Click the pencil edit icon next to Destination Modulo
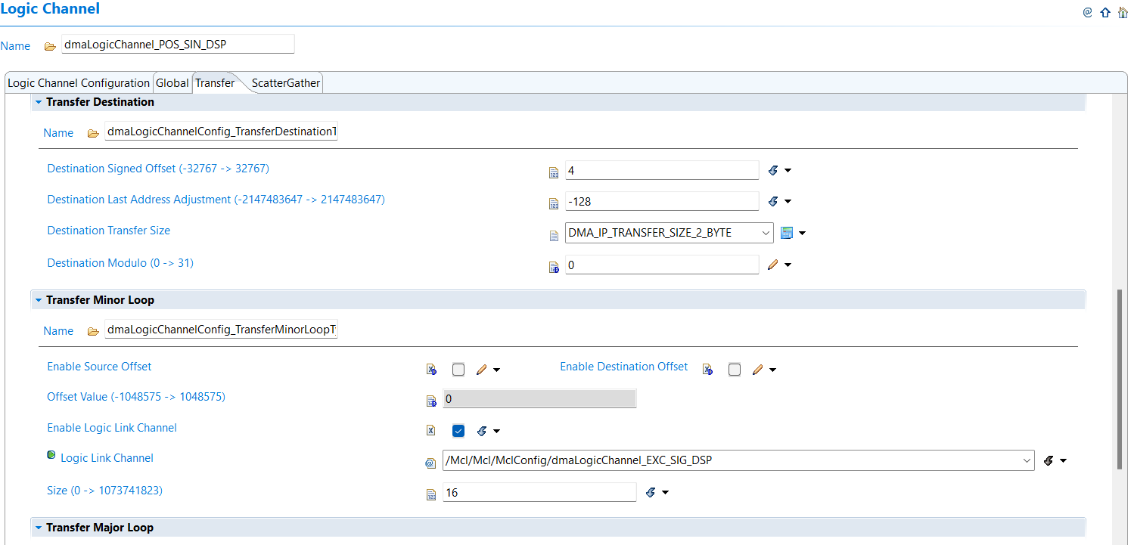This screenshot has height=545, width=1134. coord(773,264)
